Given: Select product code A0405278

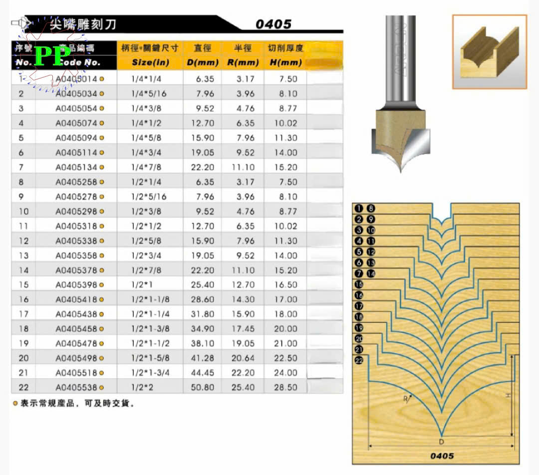Looking at the screenshot, I should (76, 197).
